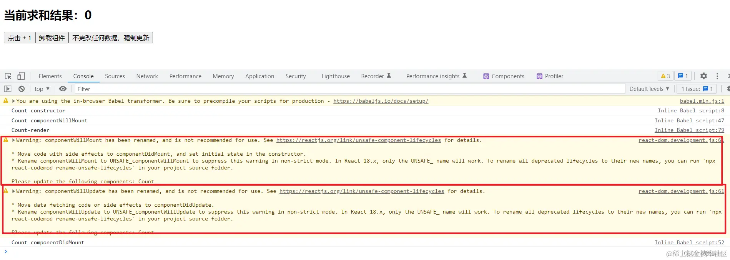This screenshot has width=730, height=260.
Task: Switch to the Memory tab
Action: [223, 76]
